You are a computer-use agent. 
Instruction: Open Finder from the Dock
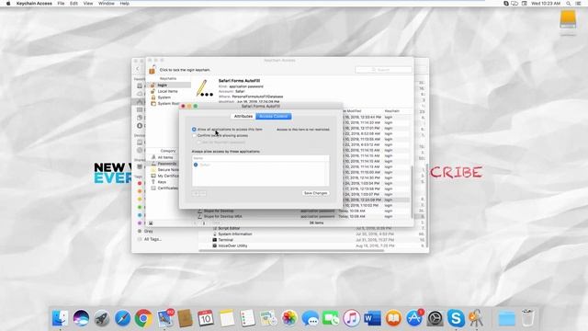(x=60, y=318)
